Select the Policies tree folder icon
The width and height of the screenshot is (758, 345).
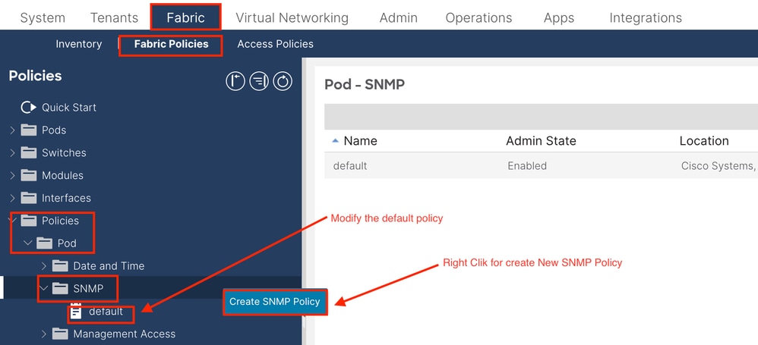(29, 221)
